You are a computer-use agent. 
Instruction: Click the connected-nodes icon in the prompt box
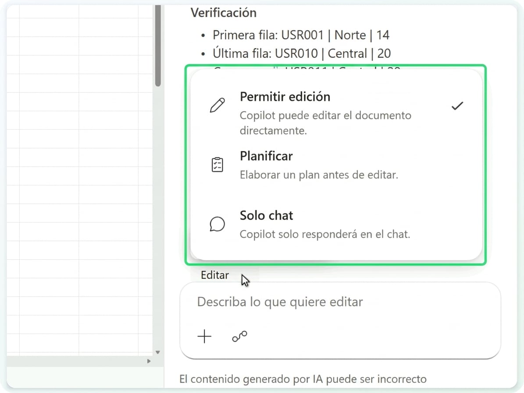point(239,336)
